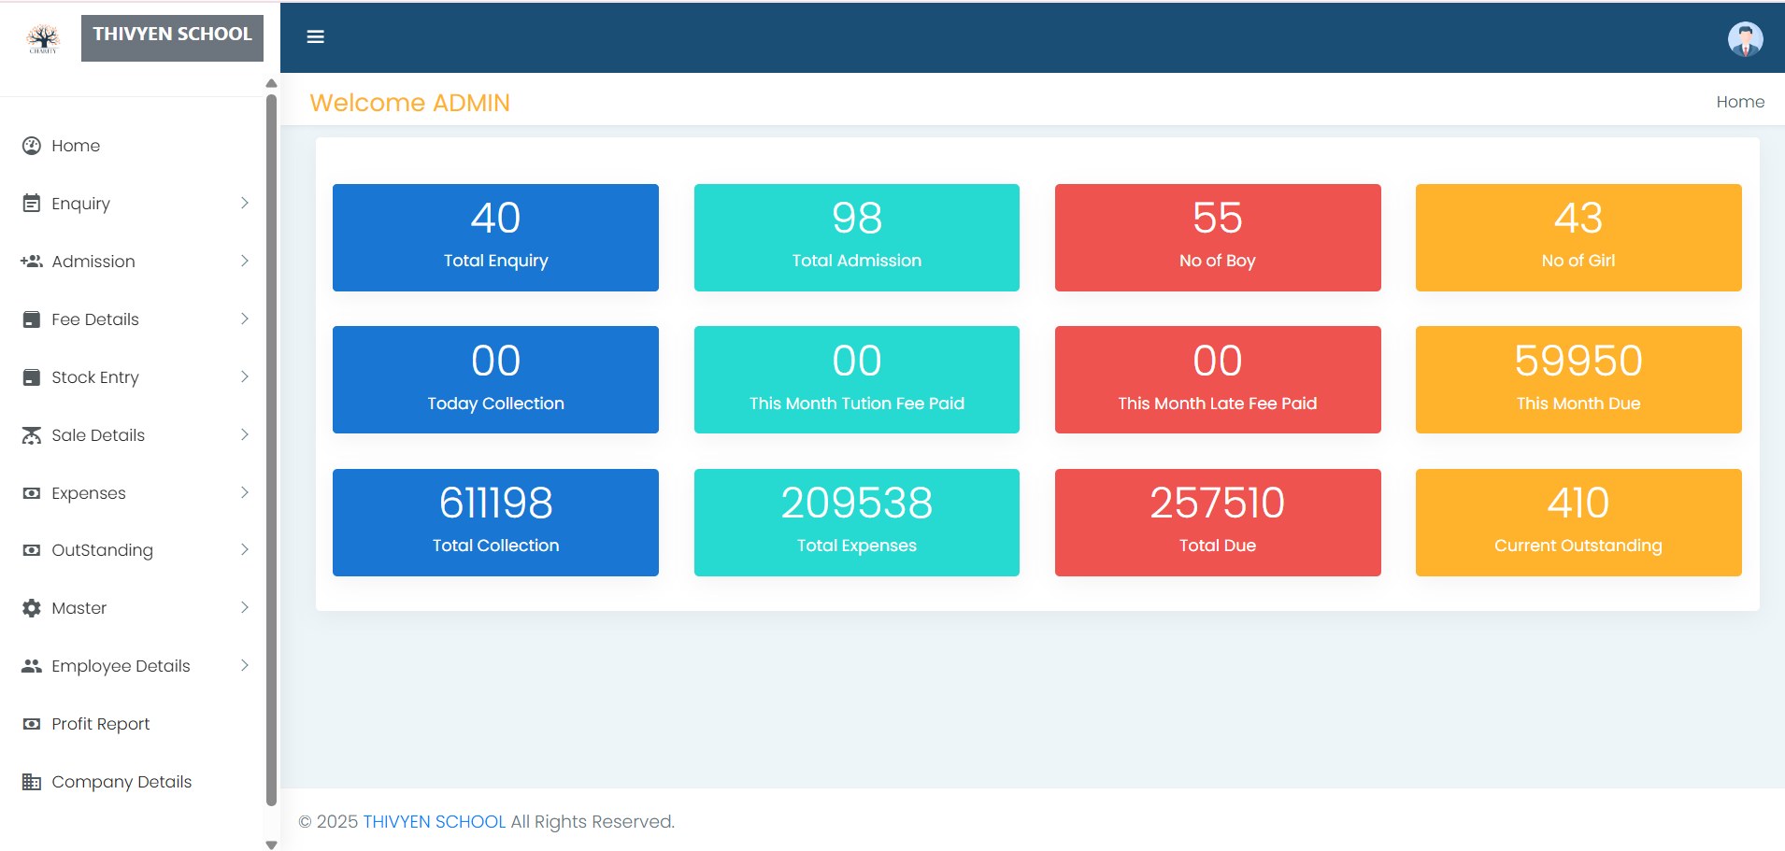Click the sidebar scrollbar down arrow
The height and width of the screenshot is (851, 1785).
point(271,844)
